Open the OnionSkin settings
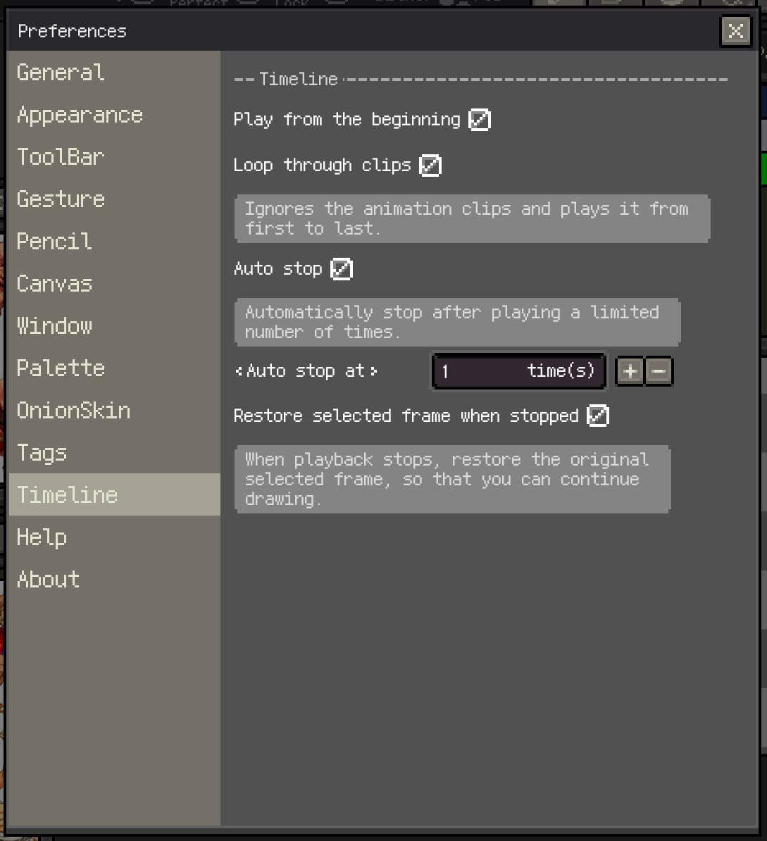This screenshot has width=767, height=841. pyautogui.click(x=73, y=411)
